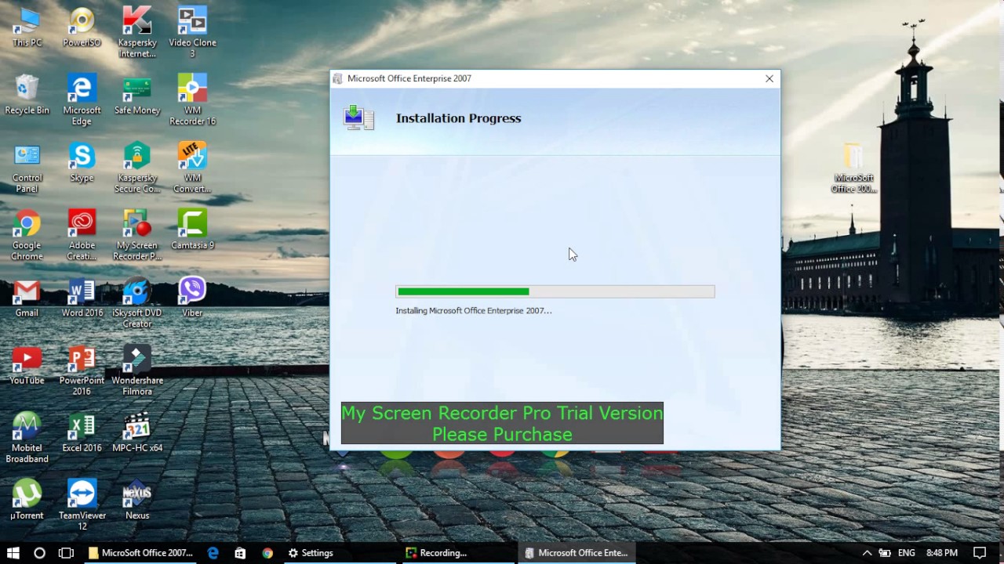
Task: Open the YouTube desktop shortcut
Action: (x=27, y=364)
